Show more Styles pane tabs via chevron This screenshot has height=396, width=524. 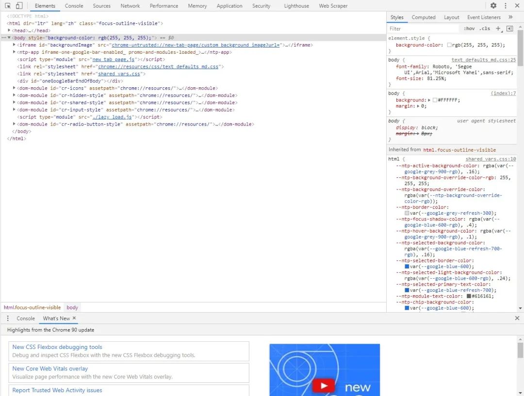(510, 17)
